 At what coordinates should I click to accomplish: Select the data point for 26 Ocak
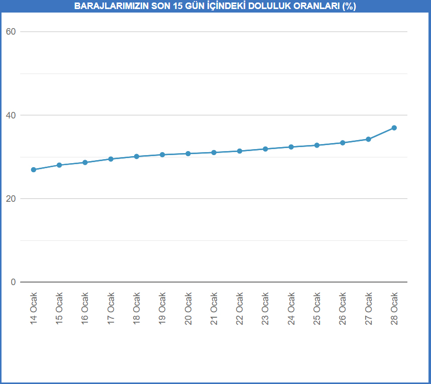[x=343, y=143]
